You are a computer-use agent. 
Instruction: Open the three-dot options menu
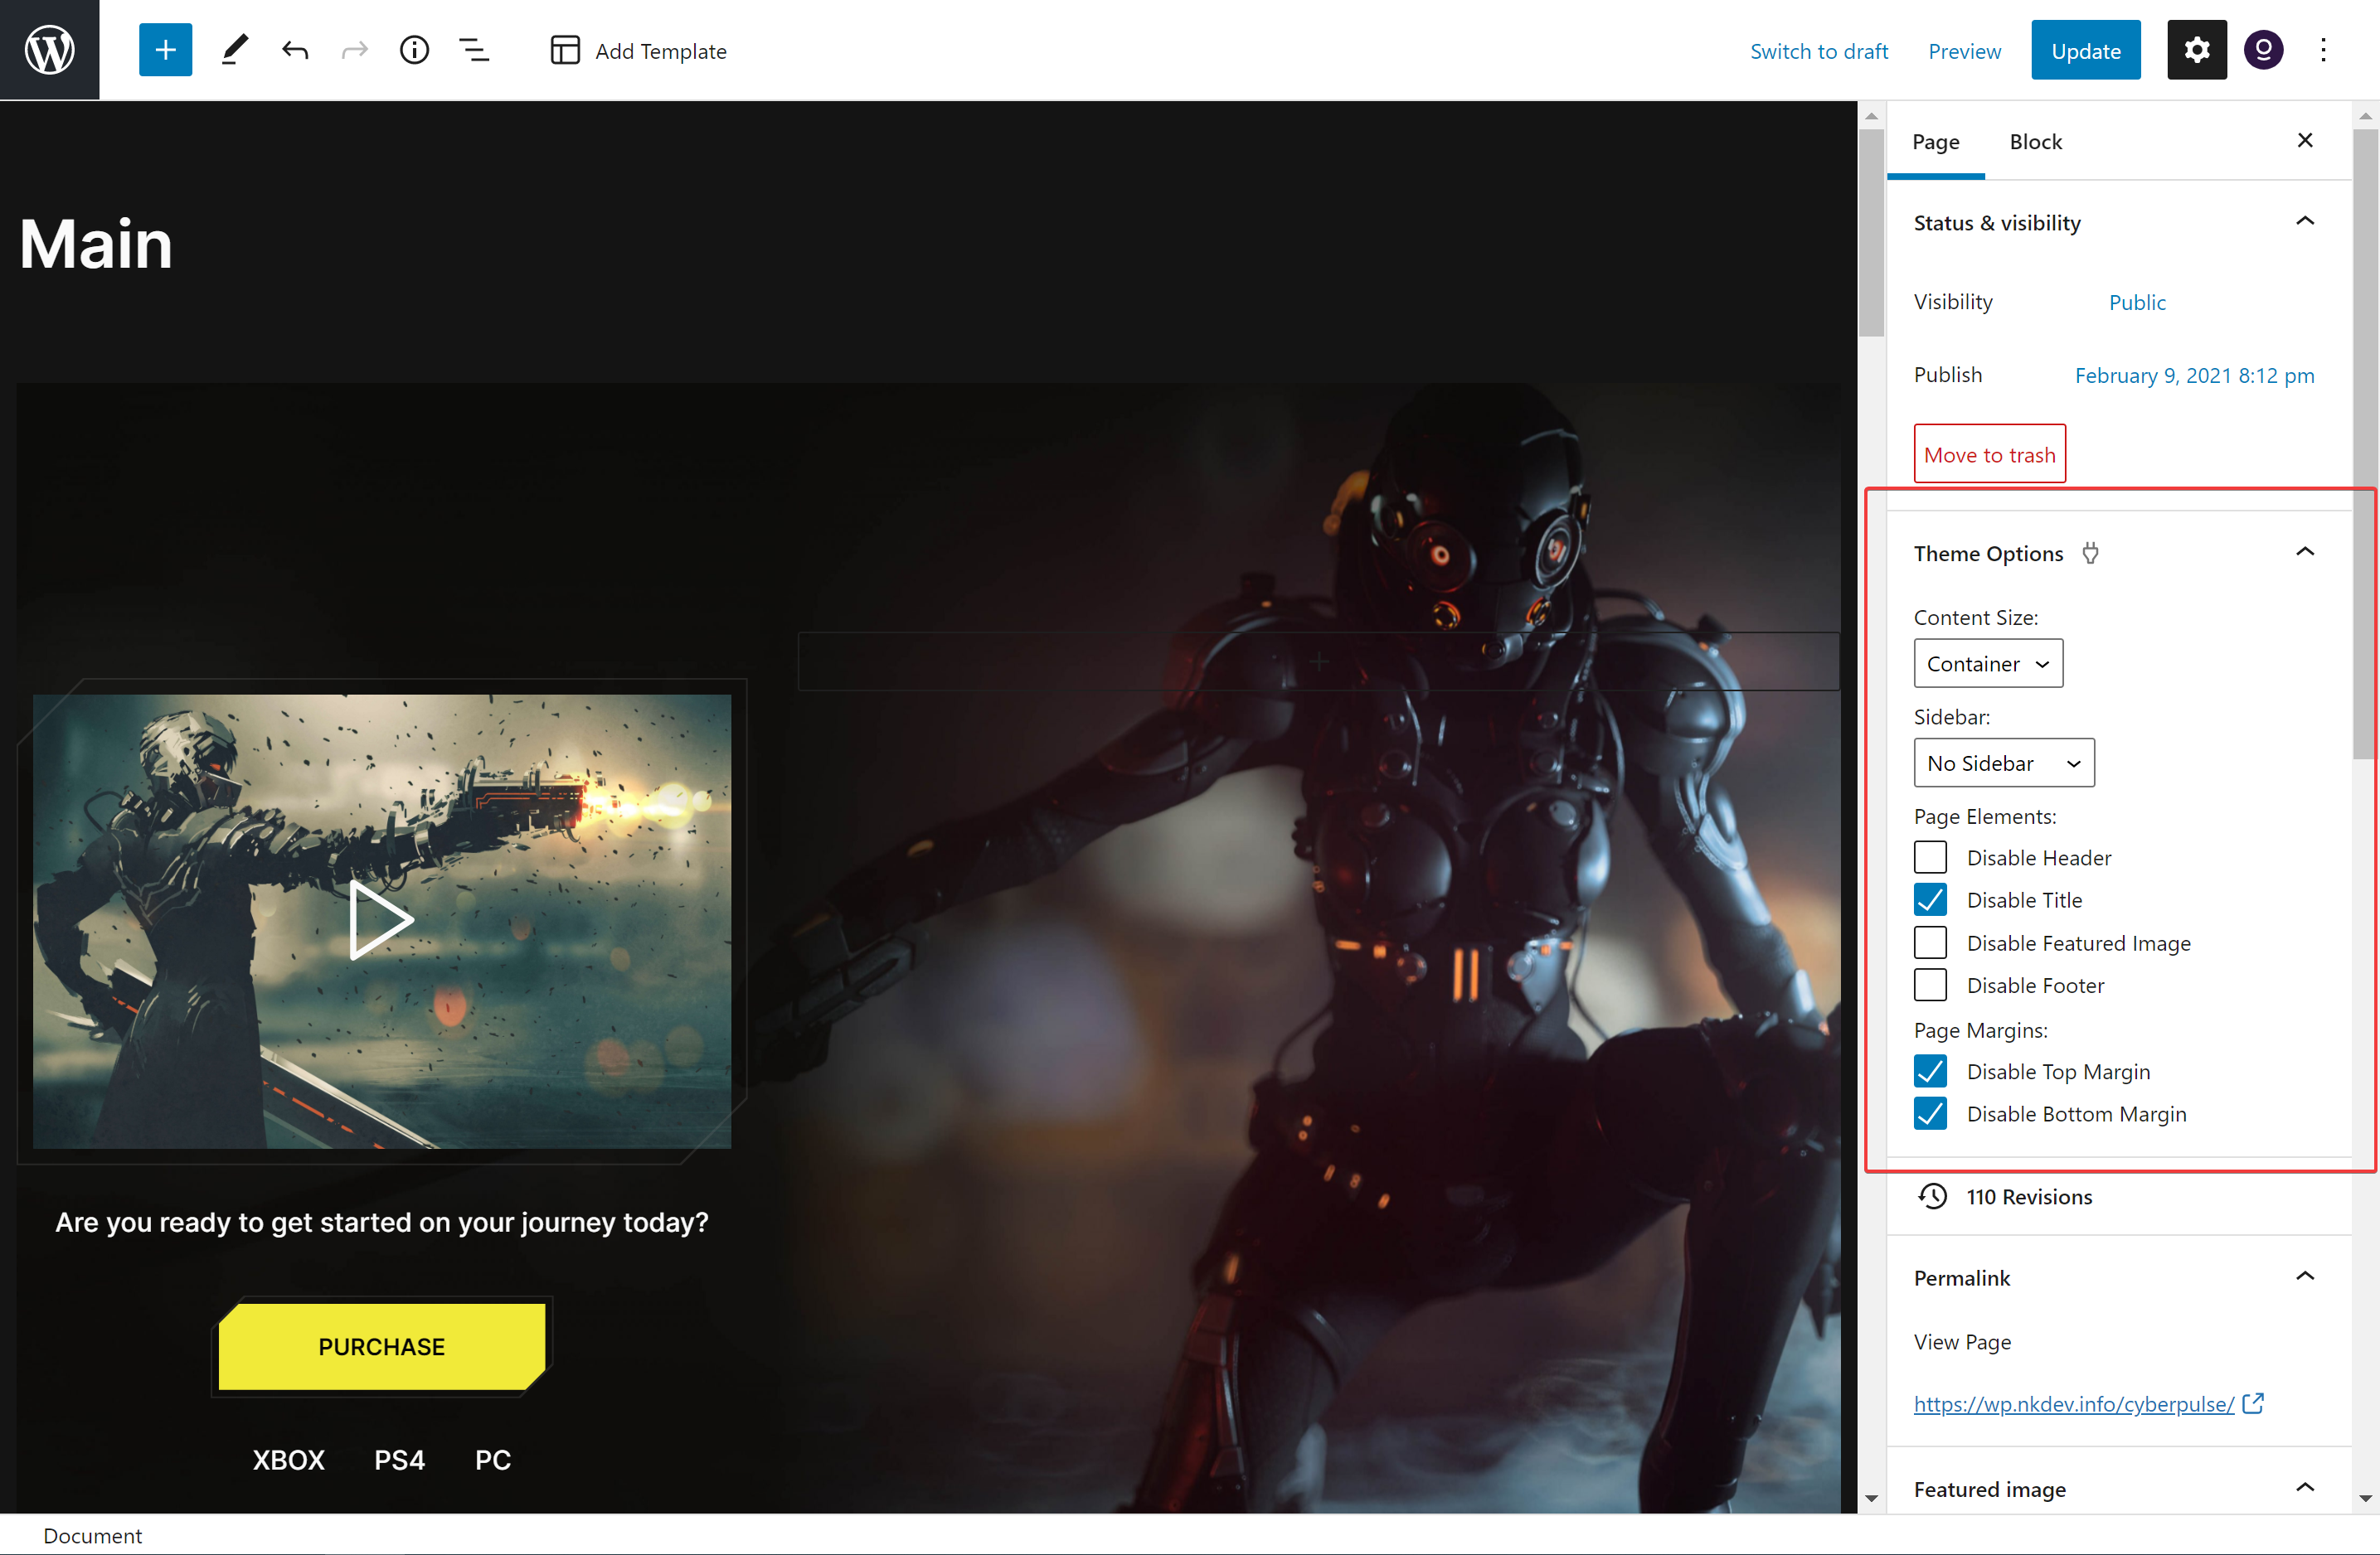2323,50
